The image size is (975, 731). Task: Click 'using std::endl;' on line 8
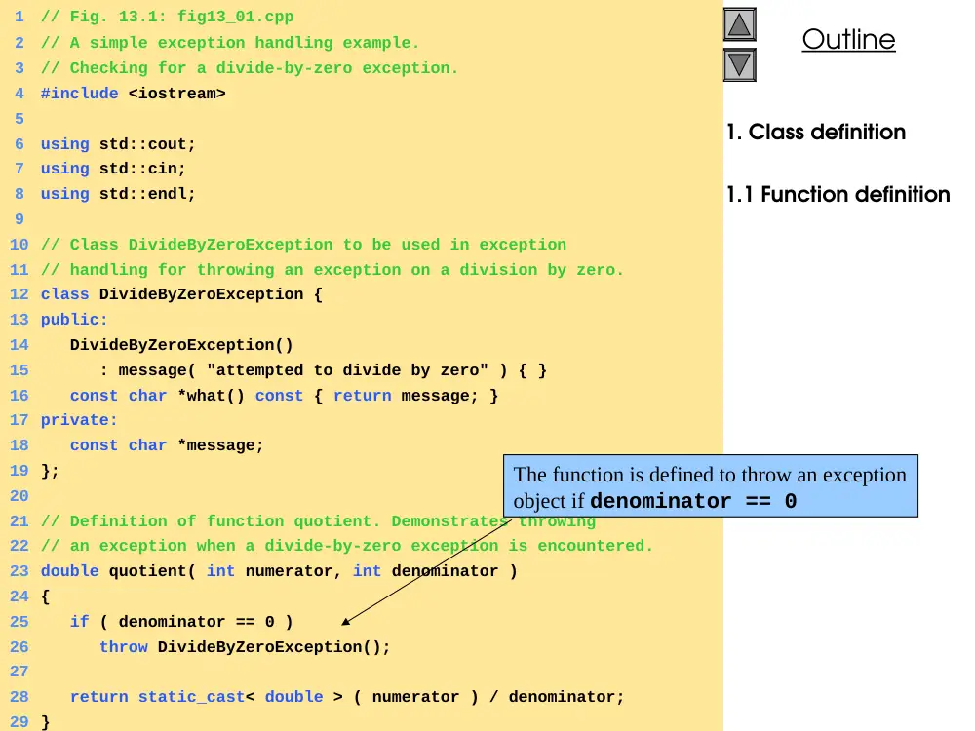tap(118, 193)
